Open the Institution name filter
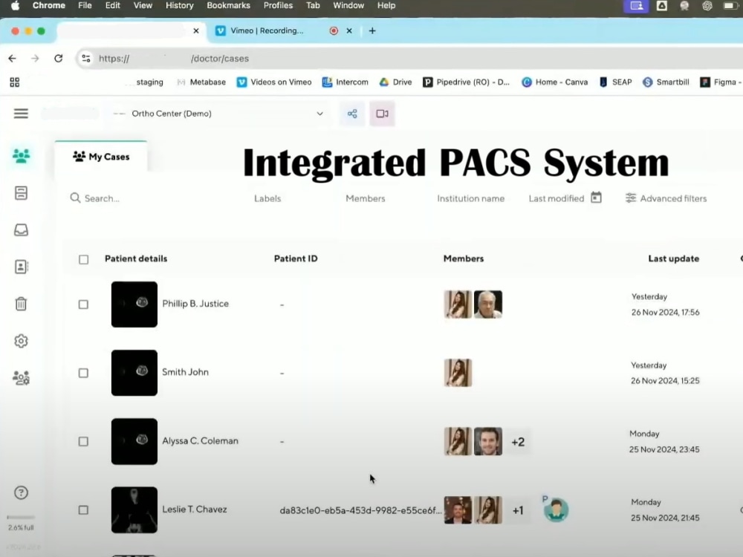 pyautogui.click(x=470, y=198)
